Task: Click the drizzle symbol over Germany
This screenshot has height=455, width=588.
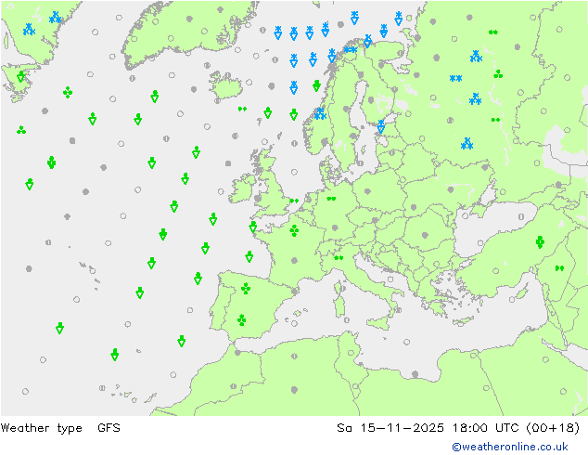Action: (331, 199)
